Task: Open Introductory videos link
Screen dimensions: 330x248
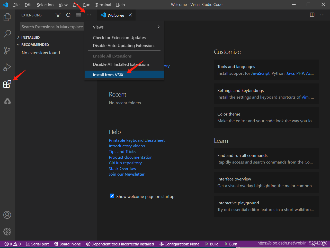Action: pos(127,146)
